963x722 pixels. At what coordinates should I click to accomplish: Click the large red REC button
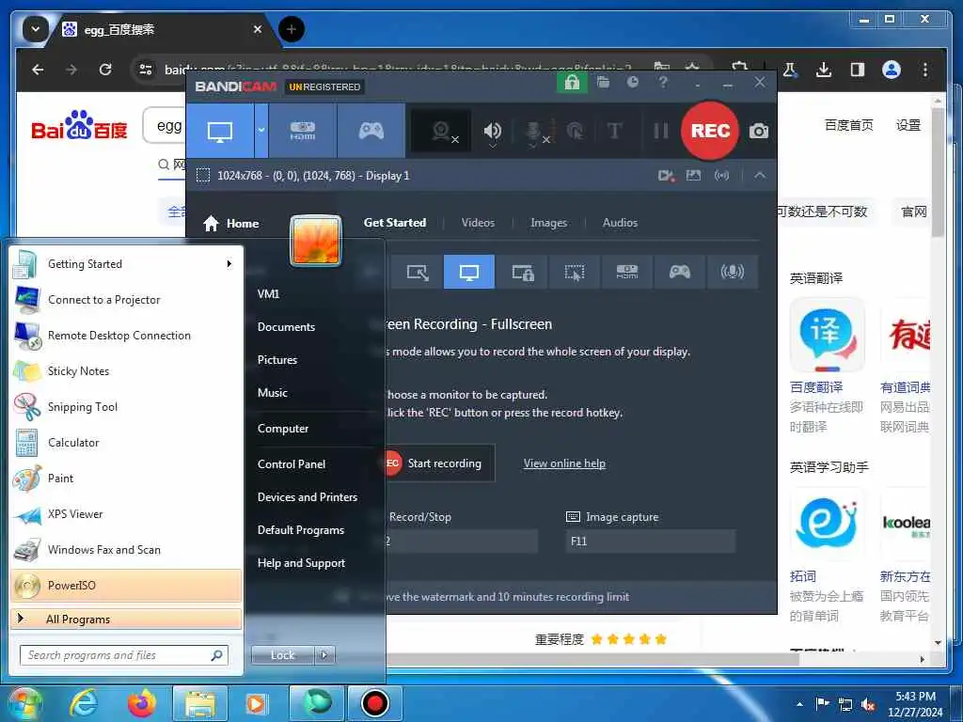[x=710, y=131]
